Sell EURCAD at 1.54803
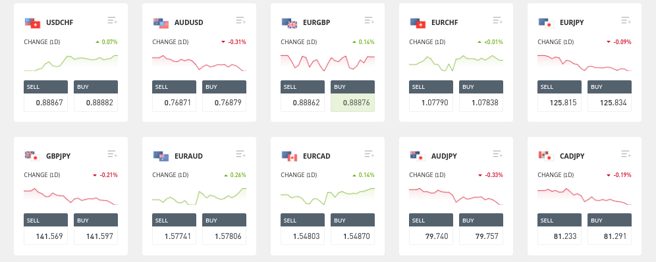 [302, 229]
